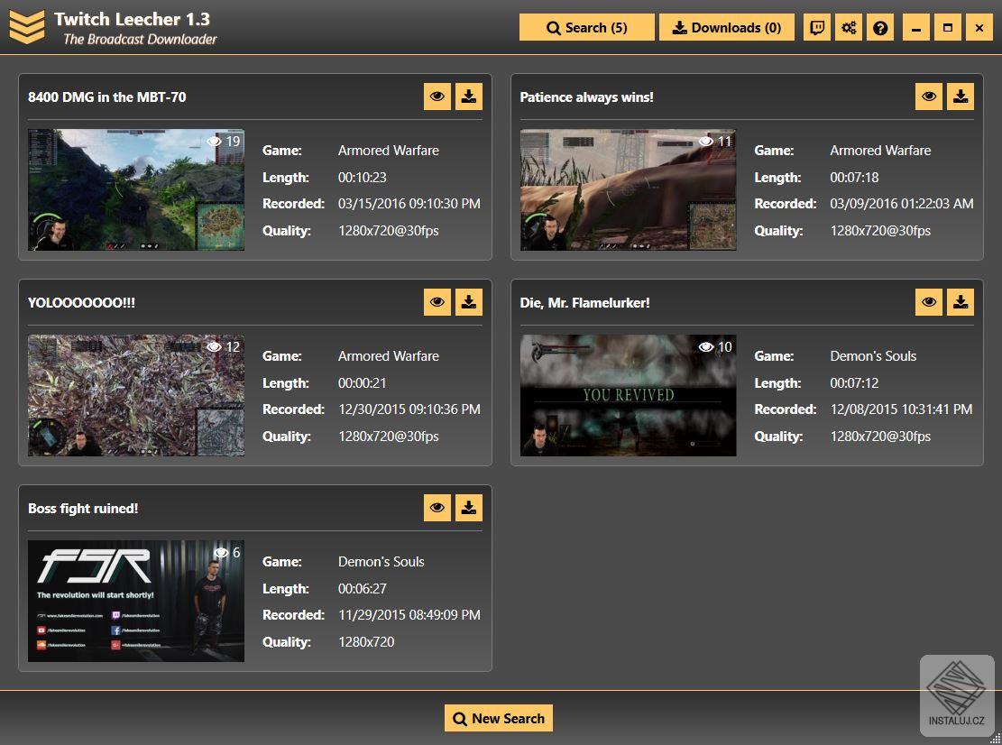Open the preferences gears icon
This screenshot has height=745, width=1002.
point(849,27)
